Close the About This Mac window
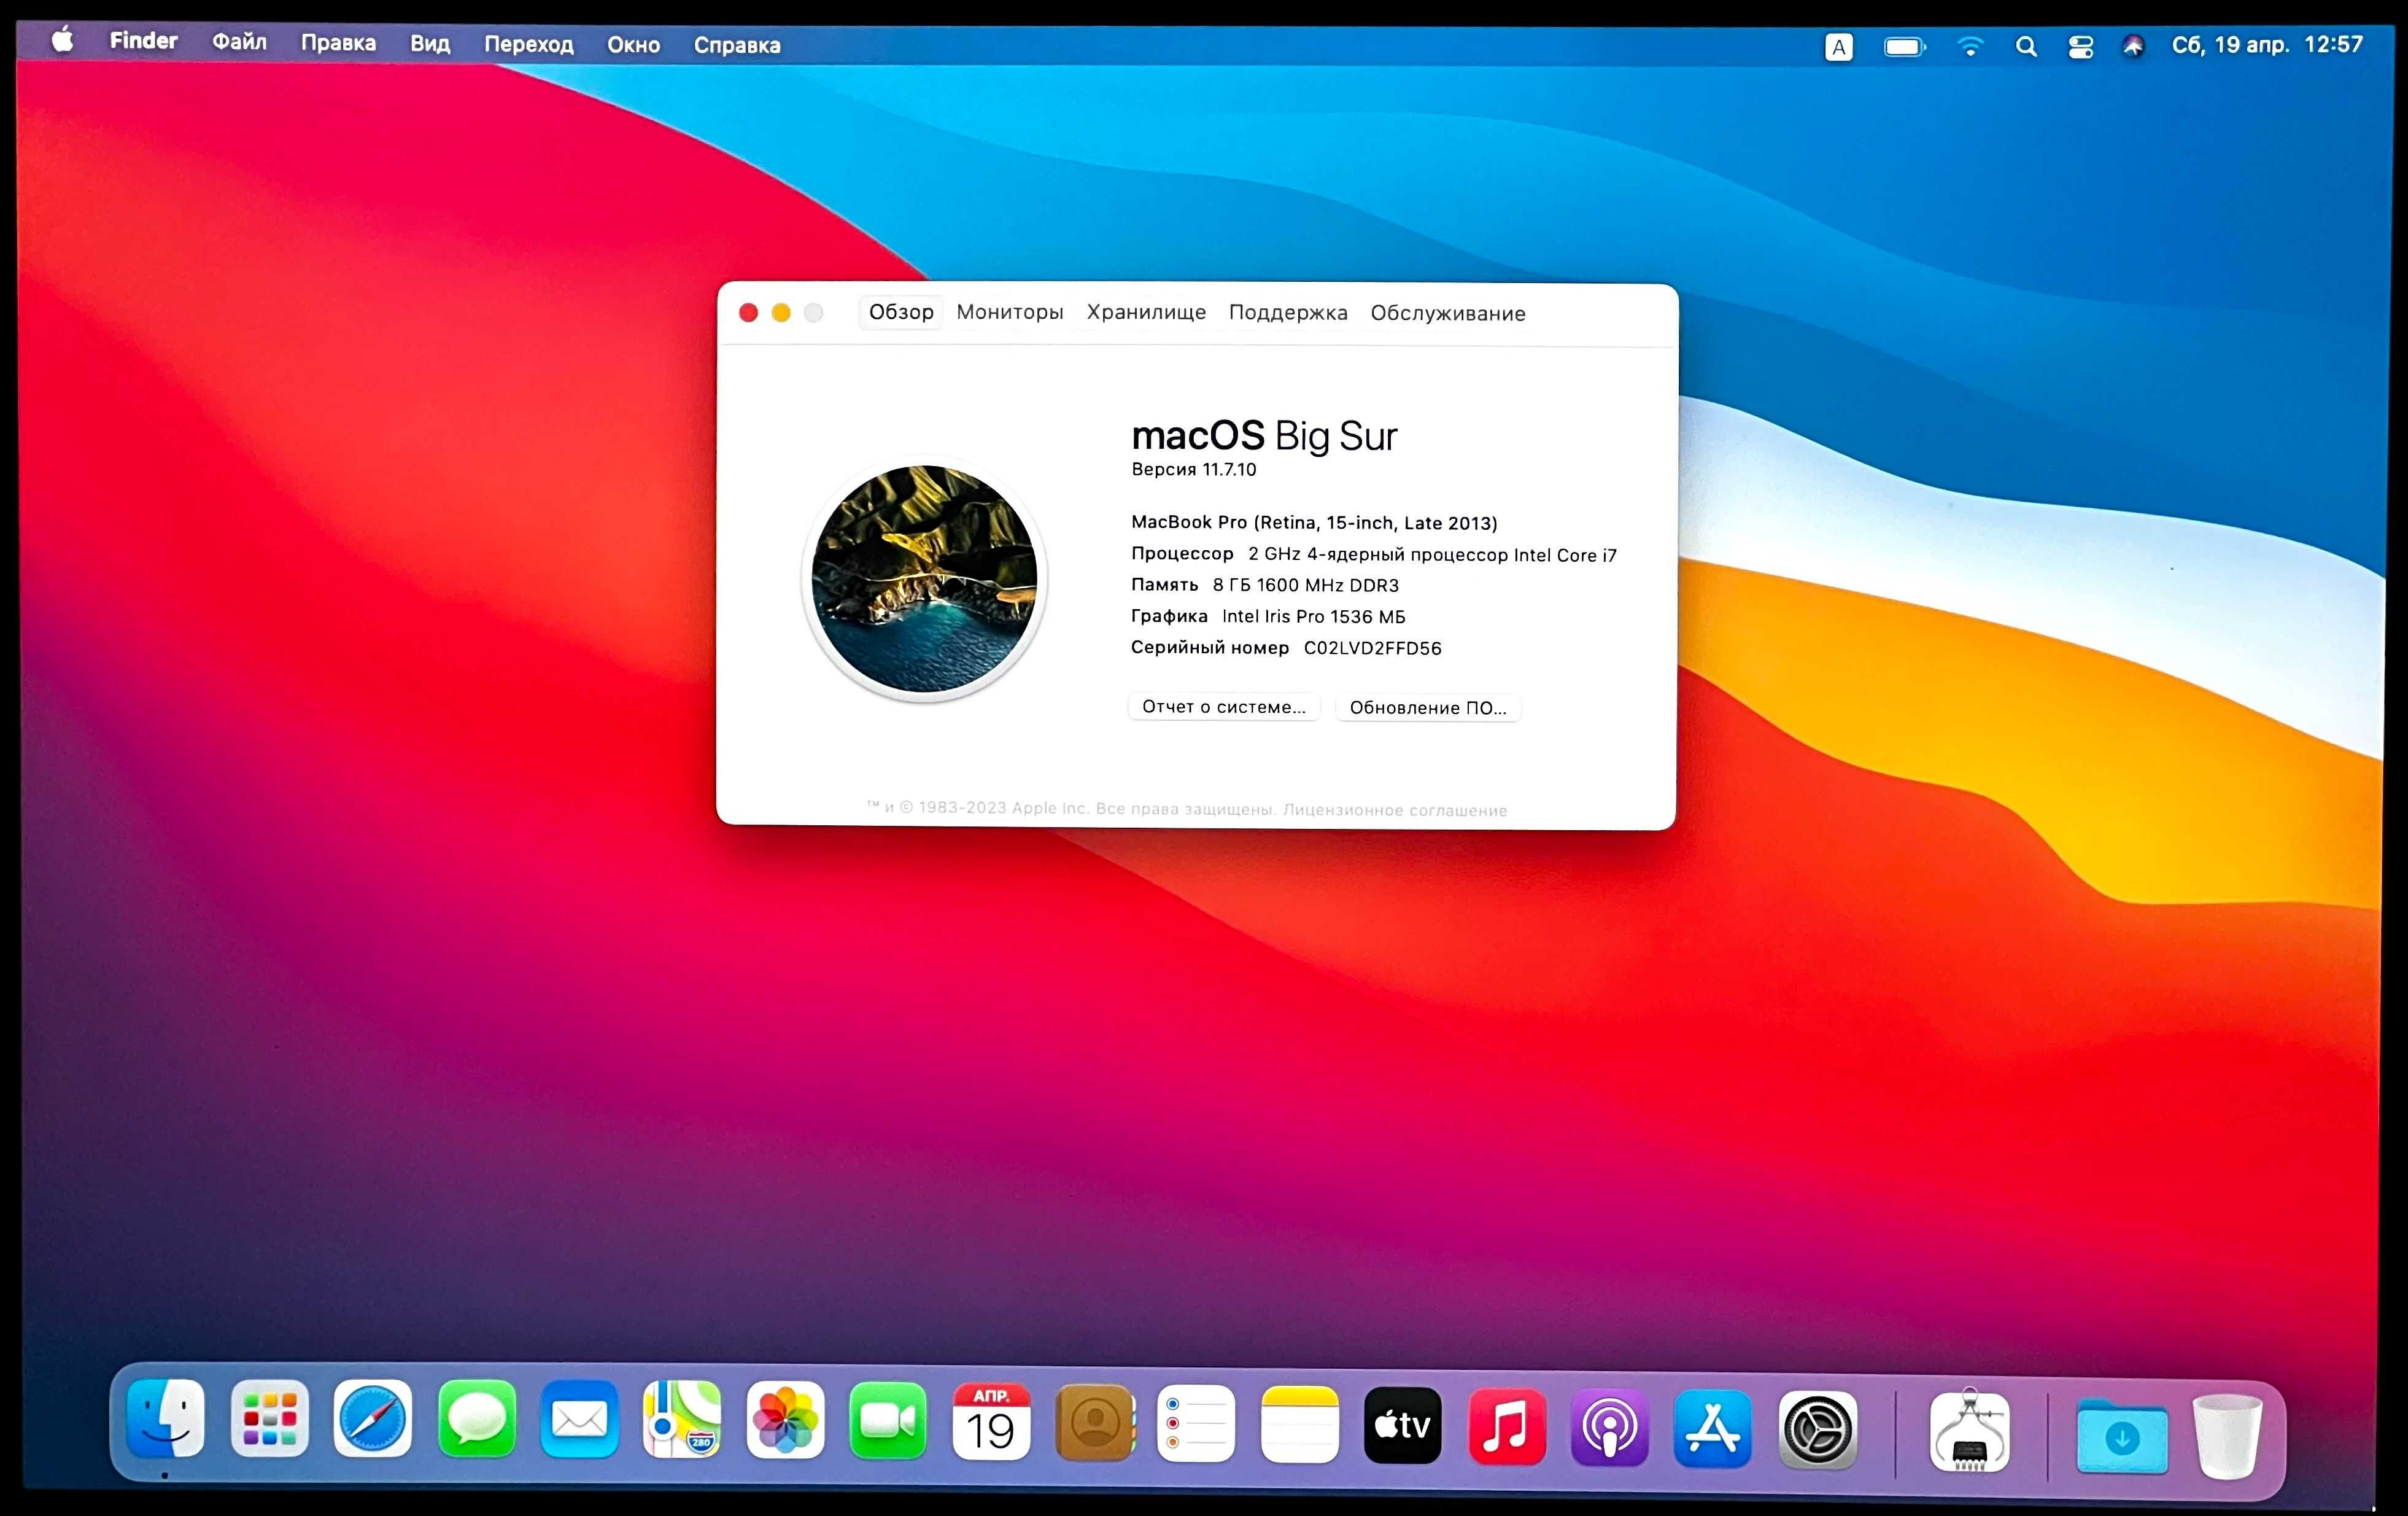This screenshot has width=2408, height=1516. (x=748, y=312)
